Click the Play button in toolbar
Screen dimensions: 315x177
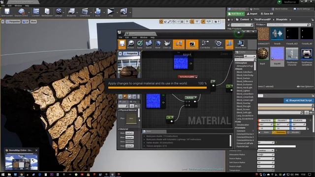pyautogui.click(x=110, y=12)
